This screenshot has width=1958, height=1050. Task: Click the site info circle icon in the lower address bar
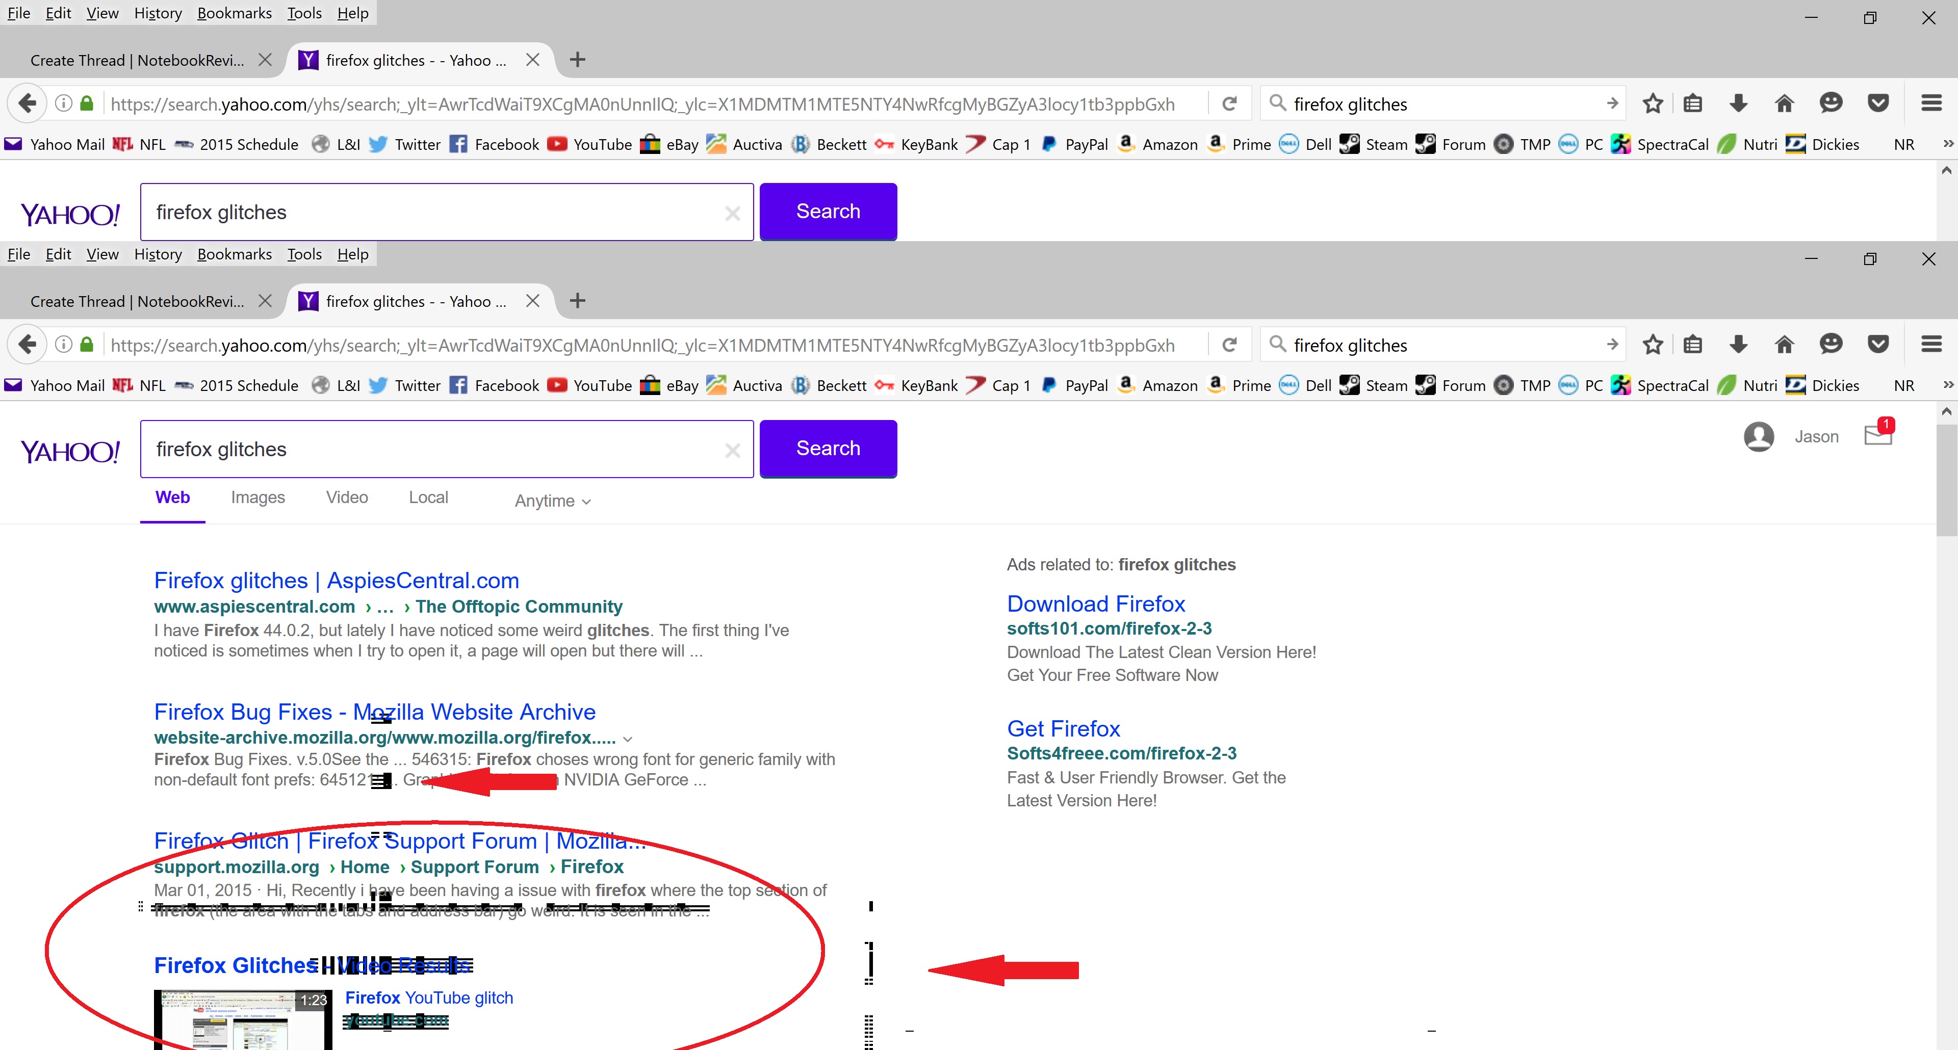click(64, 345)
